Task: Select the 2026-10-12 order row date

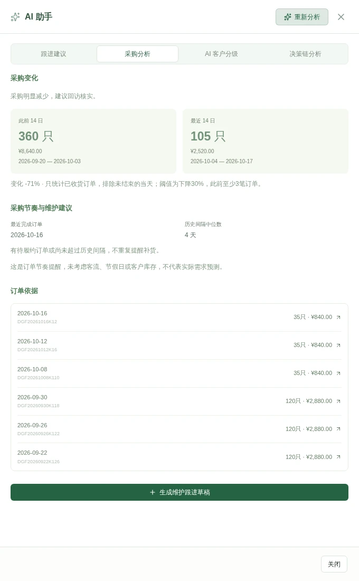Action: [x=32, y=341]
